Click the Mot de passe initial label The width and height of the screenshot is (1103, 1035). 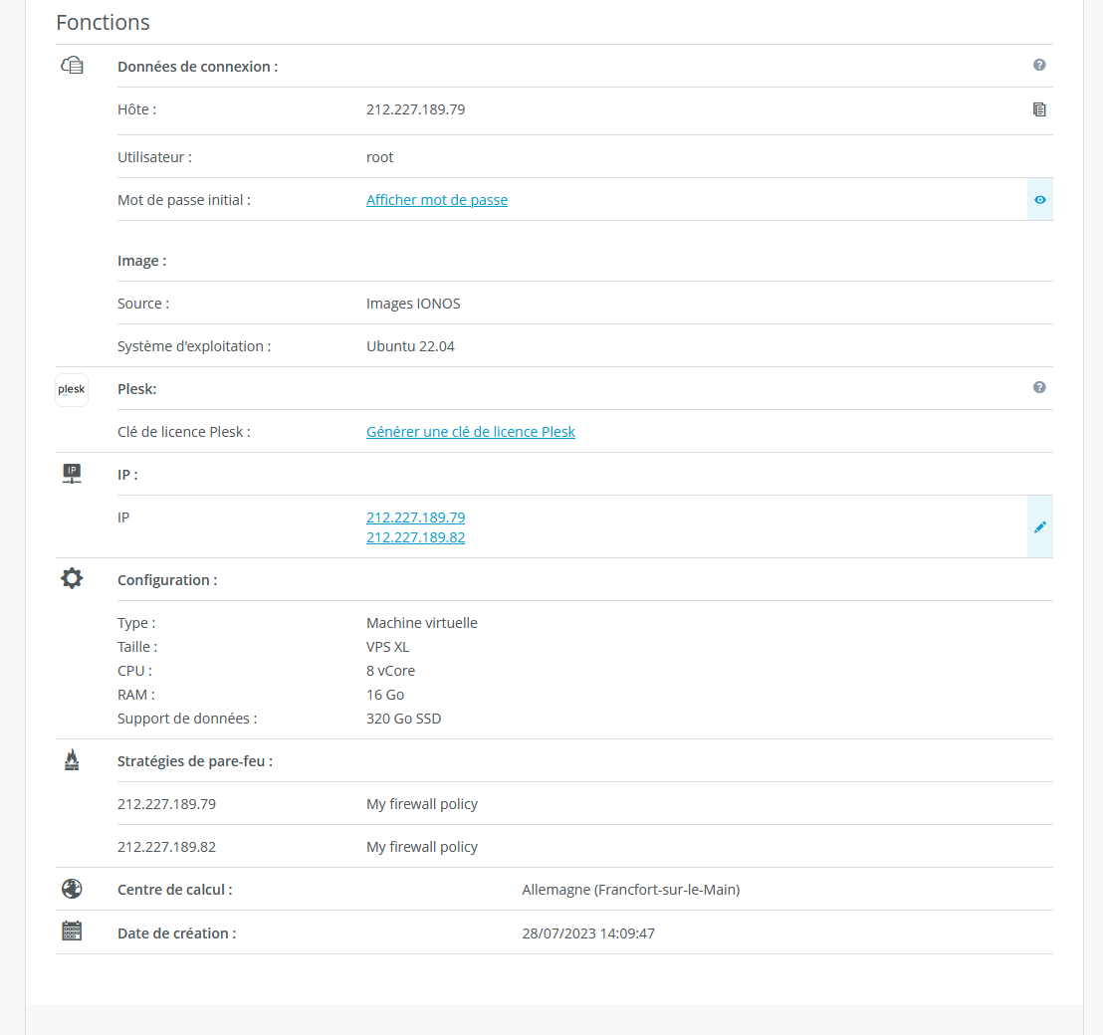coord(183,200)
